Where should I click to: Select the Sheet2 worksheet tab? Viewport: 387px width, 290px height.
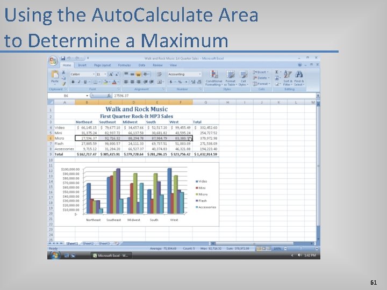[88, 244]
